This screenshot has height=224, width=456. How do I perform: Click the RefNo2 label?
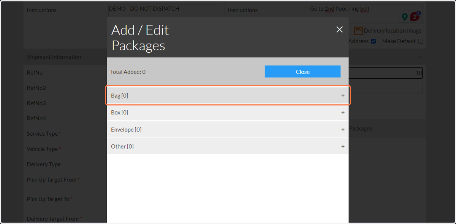pyautogui.click(x=36, y=88)
